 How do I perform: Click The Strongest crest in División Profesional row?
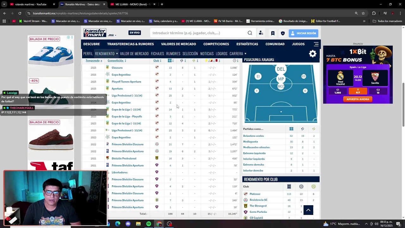point(157,158)
